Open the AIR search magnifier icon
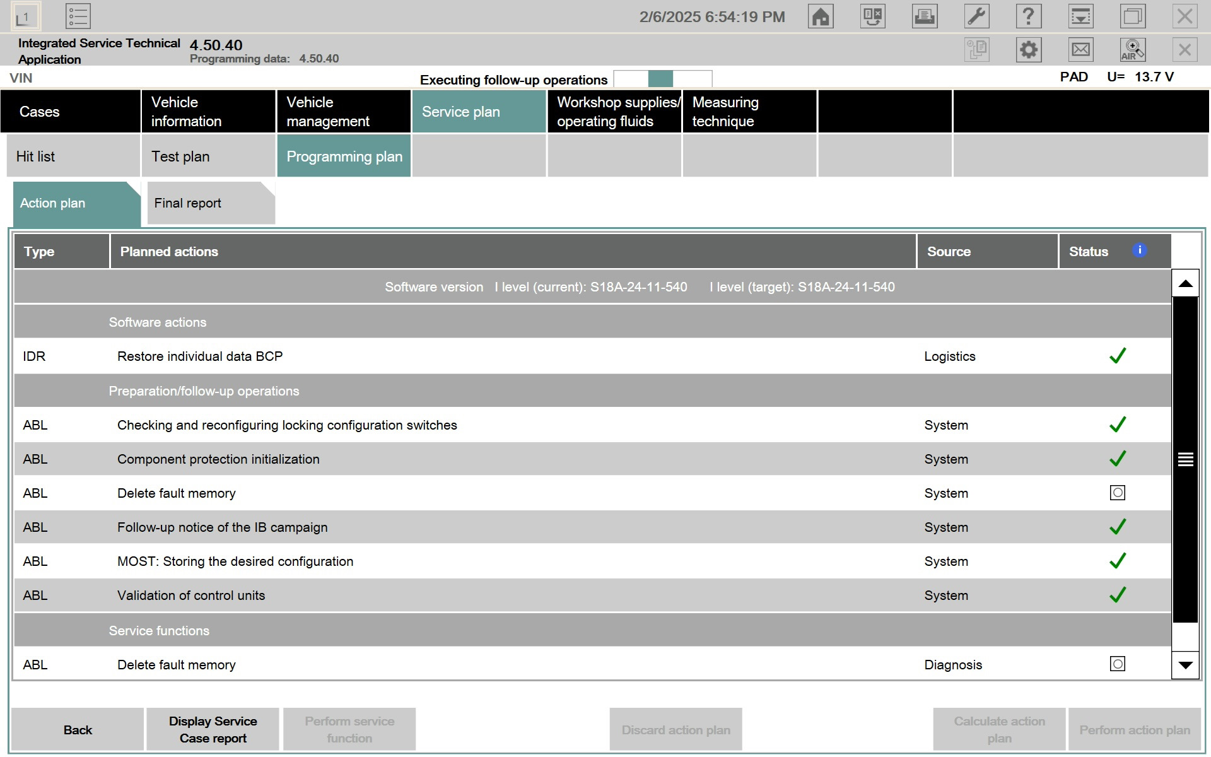The height and width of the screenshot is (757, 1211). (x=1132, y=50)
